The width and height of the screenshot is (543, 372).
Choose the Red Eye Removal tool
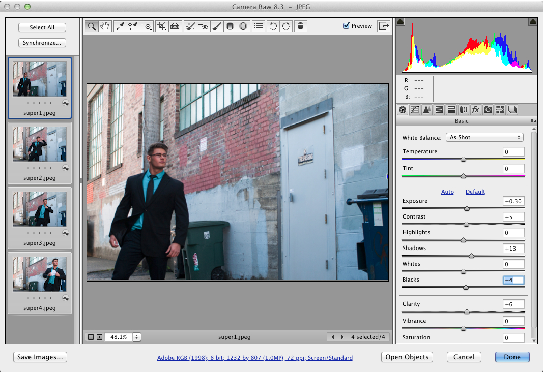pos(204,26)
